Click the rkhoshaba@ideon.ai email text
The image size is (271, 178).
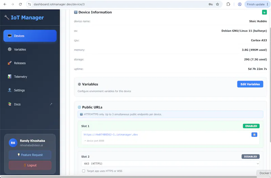(31, 145)
